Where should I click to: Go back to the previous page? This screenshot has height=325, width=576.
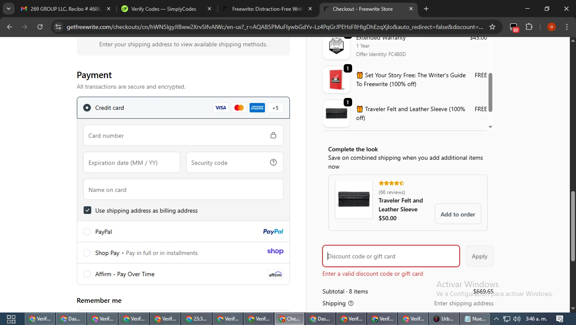point(10,27)
